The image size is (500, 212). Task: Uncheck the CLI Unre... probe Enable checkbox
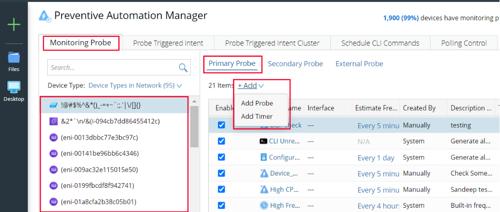pyautogui.click(x=221, y=141)
